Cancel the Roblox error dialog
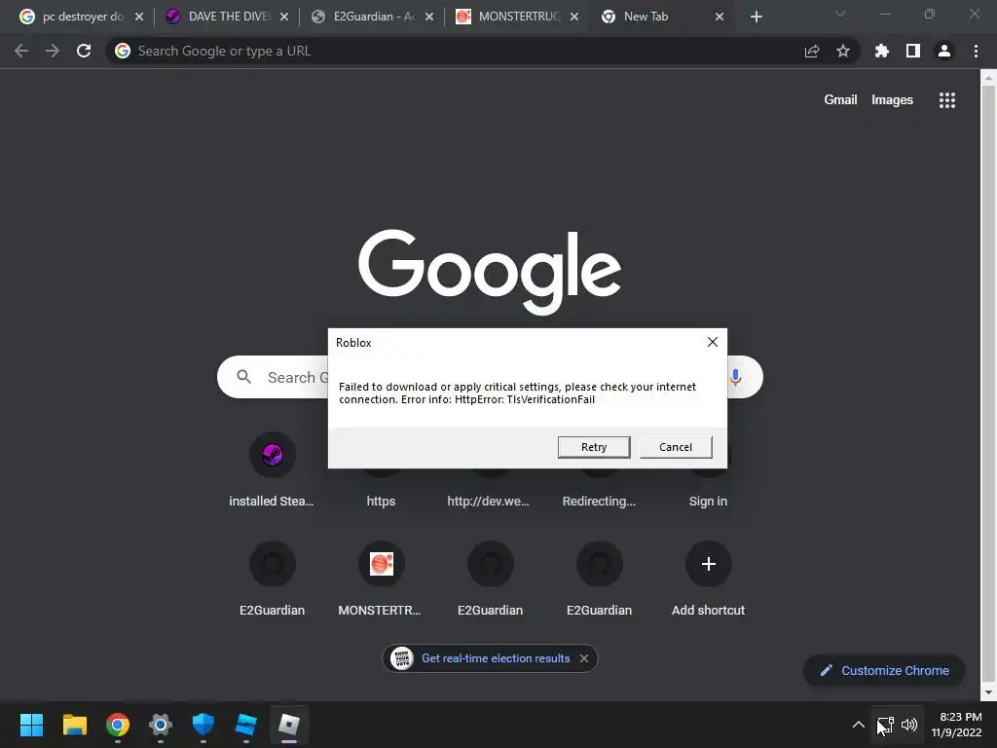 point(676,447)
